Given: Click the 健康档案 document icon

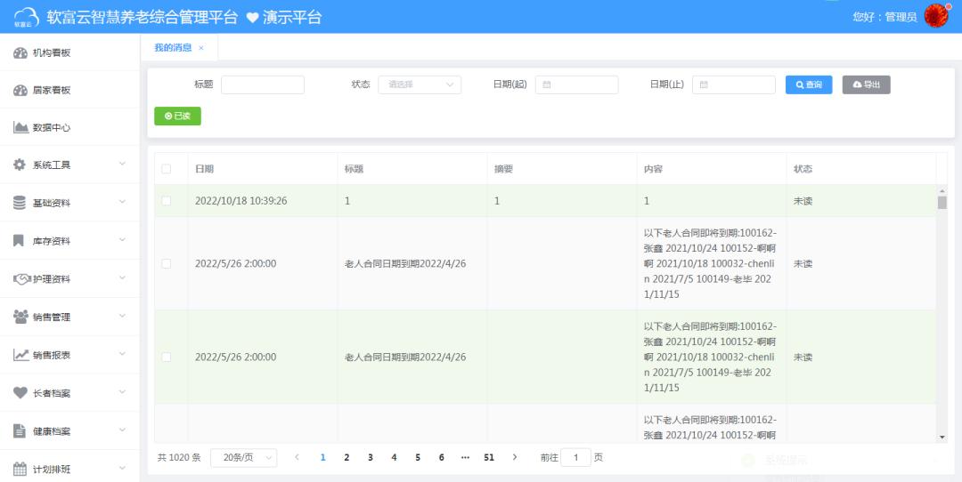Looking at the screenshot, I should [x=20, y=430].
